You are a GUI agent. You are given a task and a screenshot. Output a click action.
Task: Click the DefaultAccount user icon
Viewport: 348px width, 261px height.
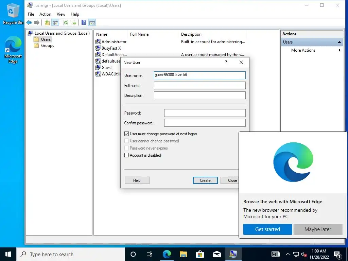(98, 55)
